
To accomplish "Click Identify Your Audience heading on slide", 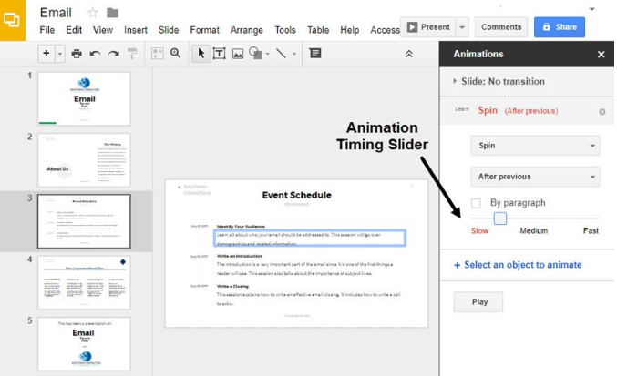I will [x=241, y=227].
